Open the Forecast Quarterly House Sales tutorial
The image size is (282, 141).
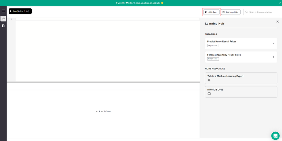point(224,55)
